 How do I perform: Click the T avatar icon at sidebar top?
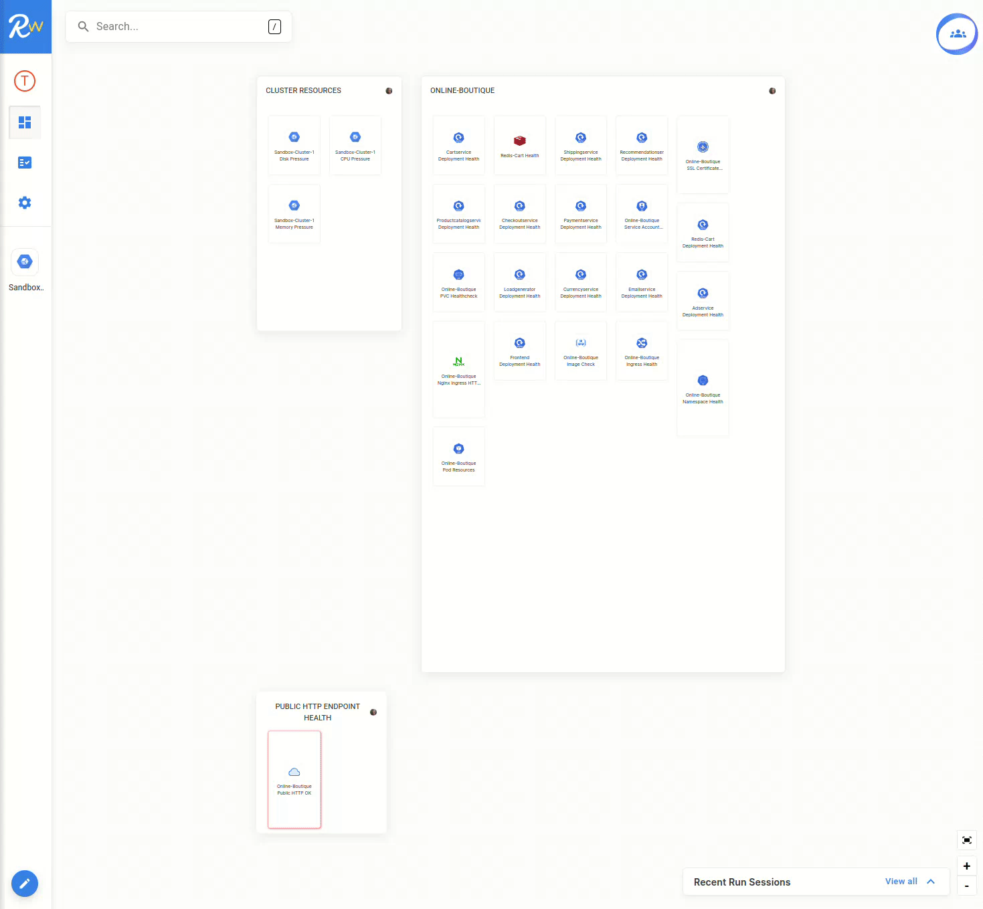click(25, 80)
